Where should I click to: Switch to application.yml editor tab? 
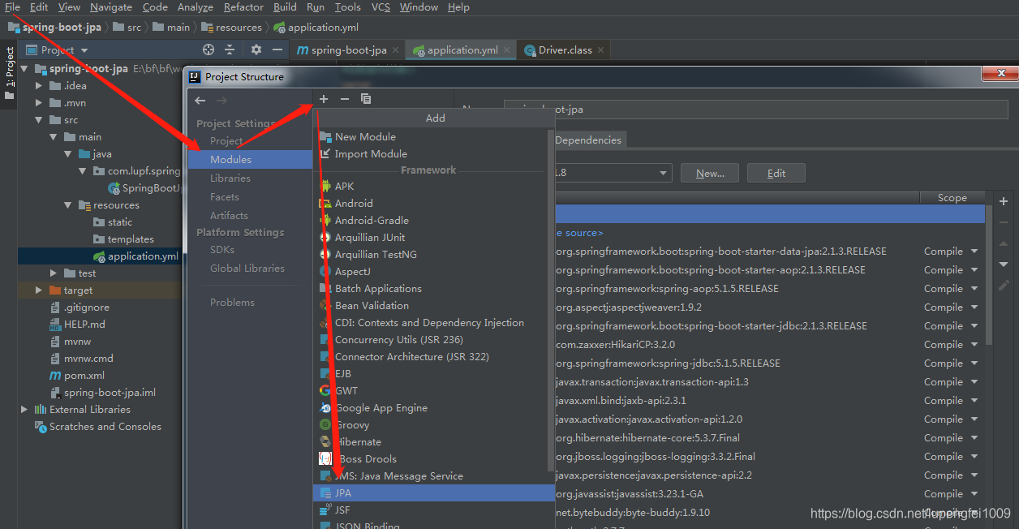click(x=459, y=49)
